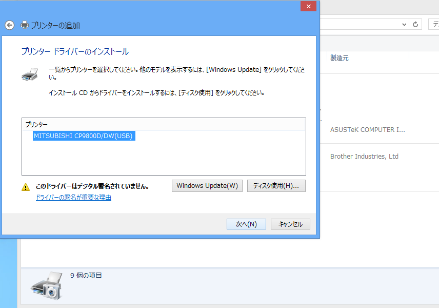Click the yellow warning triangle icon
439x308 pixels.
[26, 187]
